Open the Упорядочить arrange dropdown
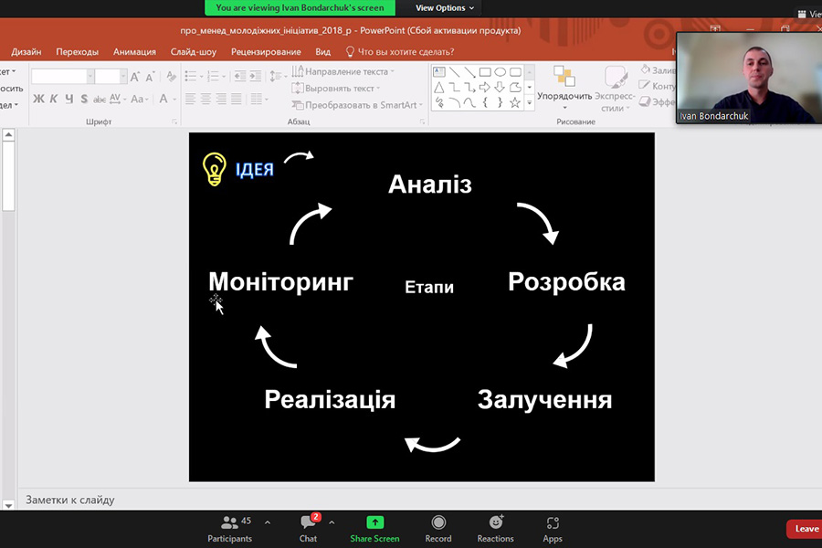Screen dimensions: 822x548 tap(564, 88)
